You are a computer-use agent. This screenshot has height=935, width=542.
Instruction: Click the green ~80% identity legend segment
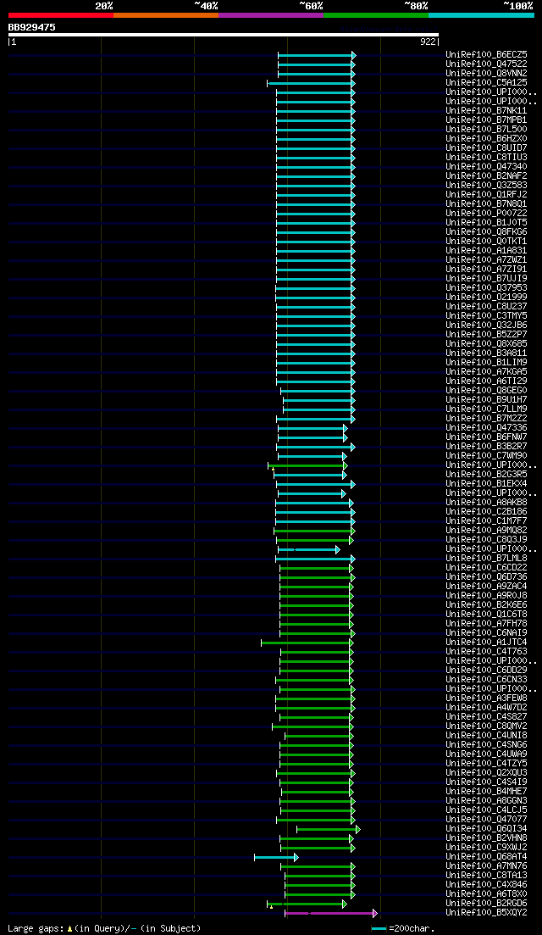376,15
